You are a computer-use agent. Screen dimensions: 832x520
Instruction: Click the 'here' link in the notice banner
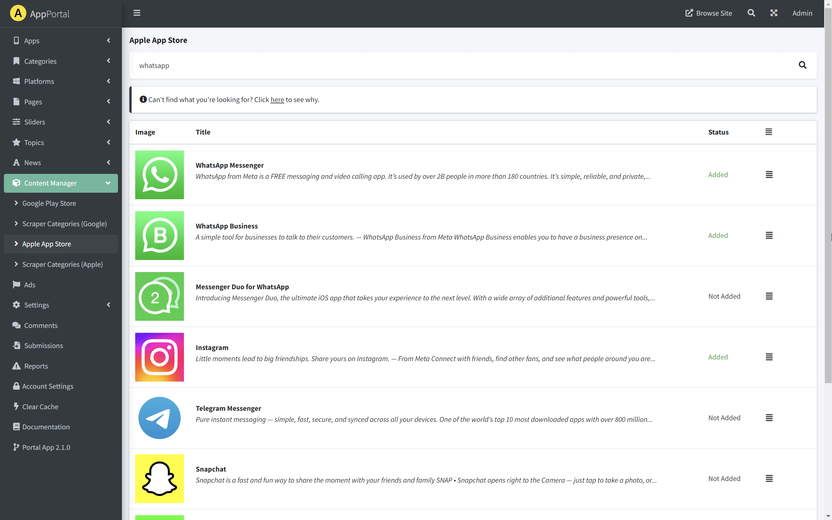pyautogui.click(x=277, y=99)
